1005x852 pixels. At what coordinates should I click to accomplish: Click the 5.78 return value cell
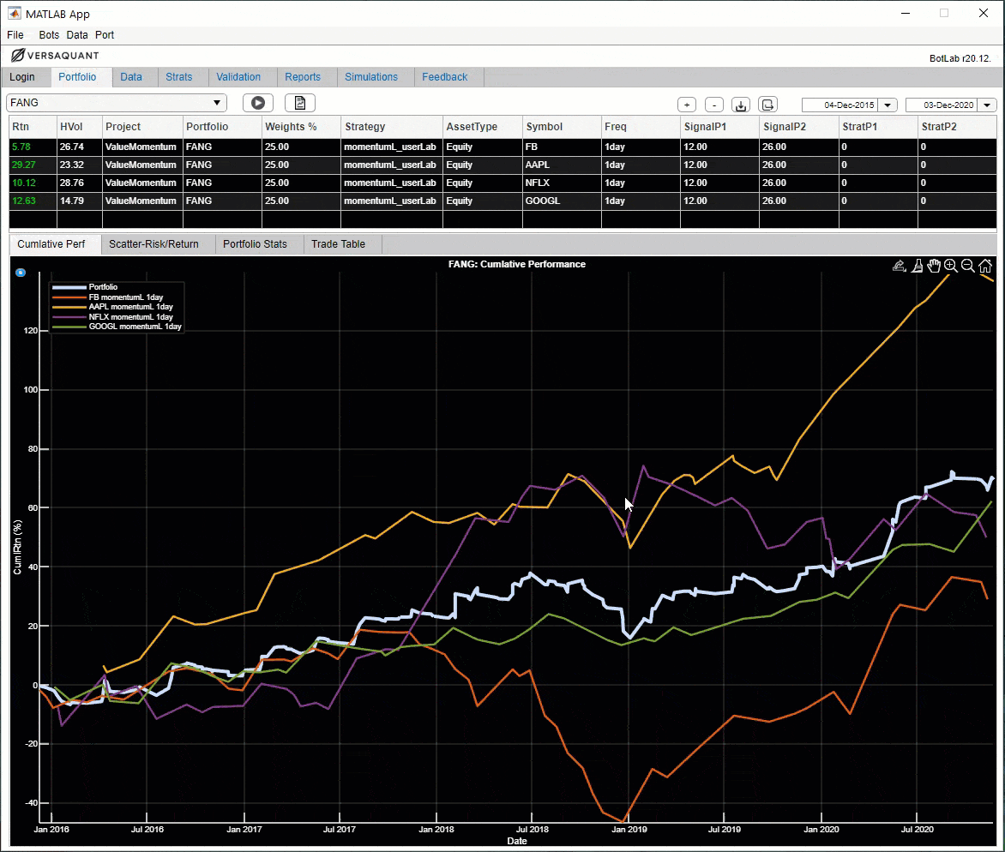(33, 147)
